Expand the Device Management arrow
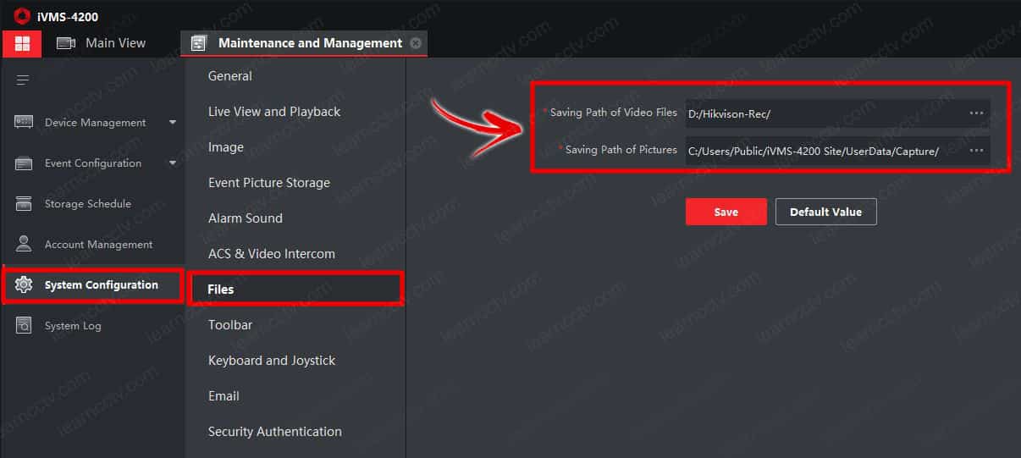The height and width of the screenshot is (458, 1021). [173, 123]
